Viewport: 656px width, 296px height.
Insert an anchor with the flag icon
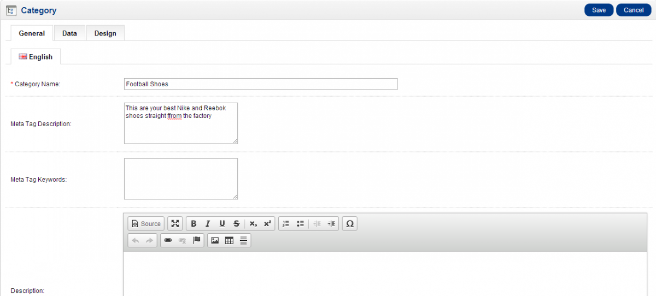click(197, 240)
